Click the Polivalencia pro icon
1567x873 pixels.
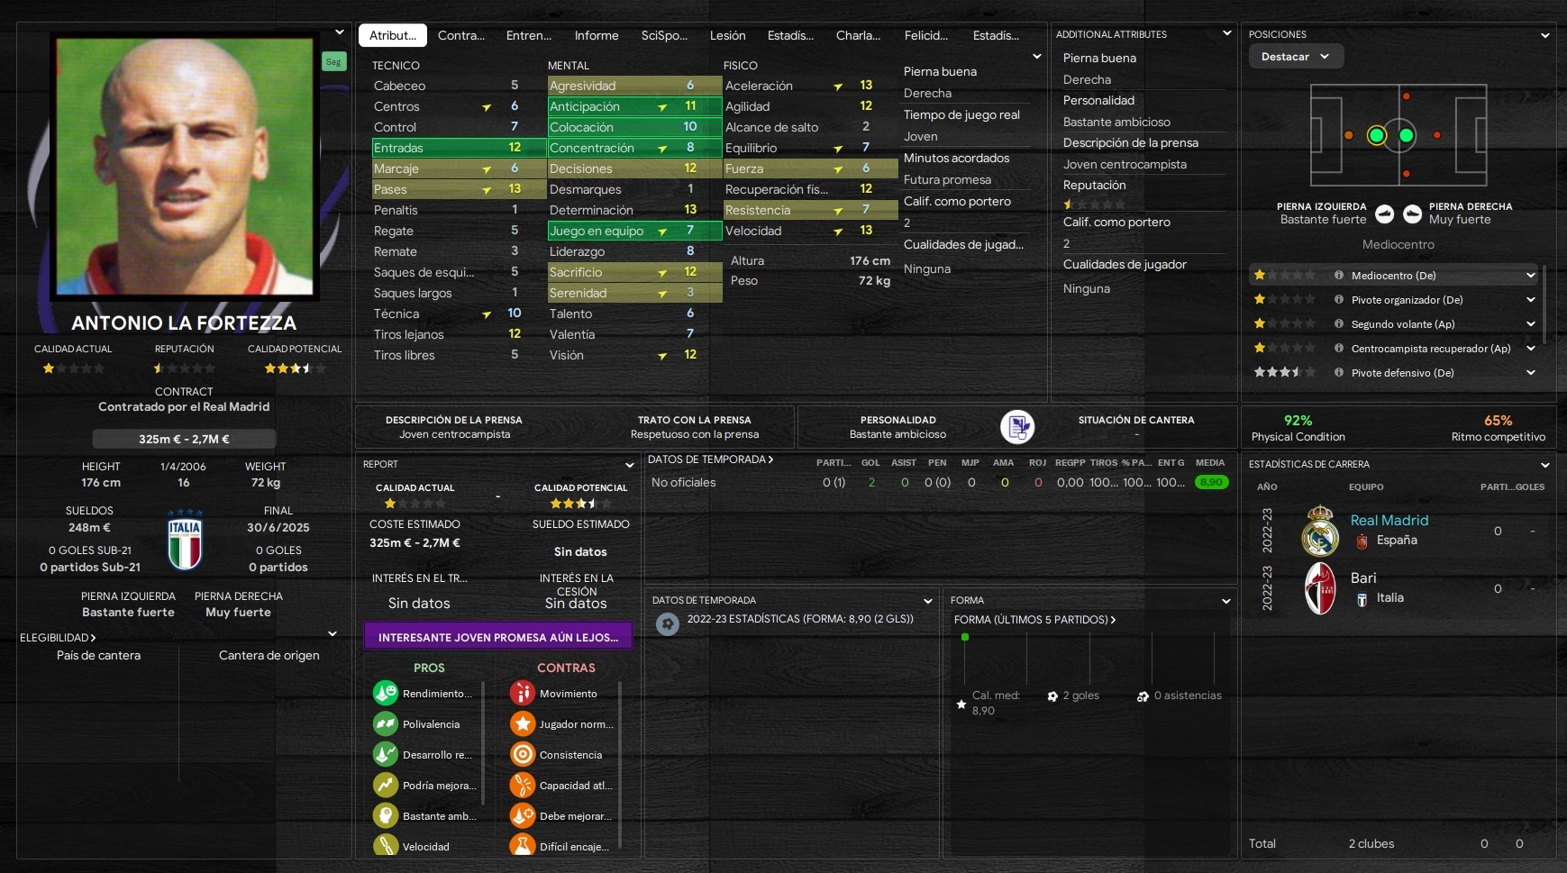[386, 723]
